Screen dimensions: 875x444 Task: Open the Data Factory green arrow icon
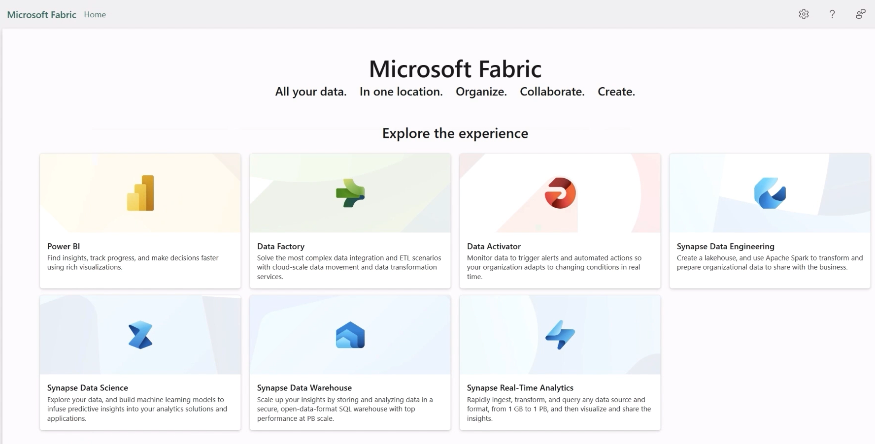point(350,193)
